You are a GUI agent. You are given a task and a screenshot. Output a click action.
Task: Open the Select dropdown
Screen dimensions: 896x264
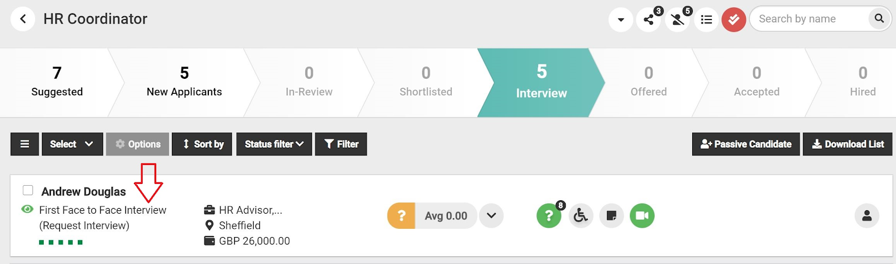(72, 144)
